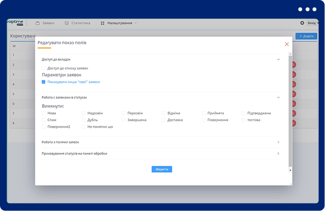Tick the Недозвін status checkbox
Viewport: 325px width, 211px height.
[83, 113]
